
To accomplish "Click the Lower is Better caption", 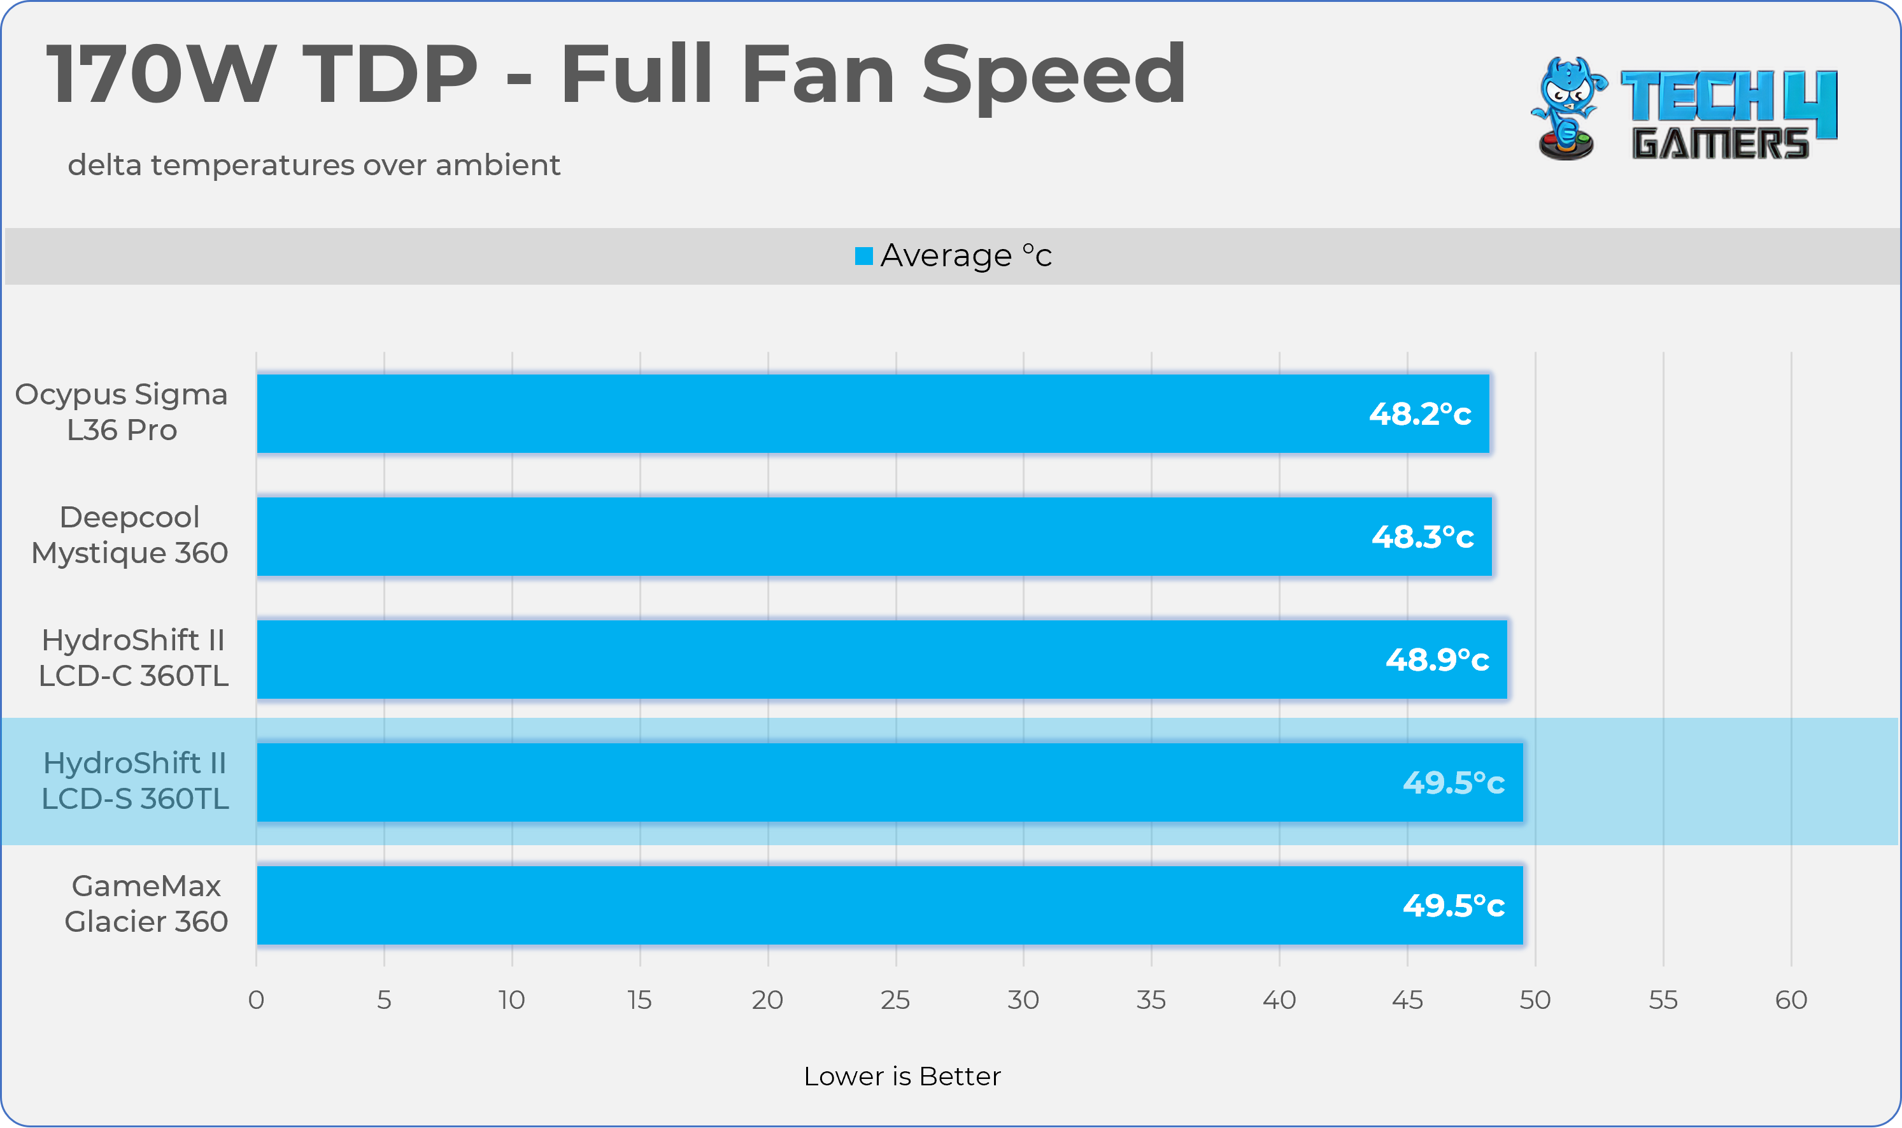I will click(902, 1076).
